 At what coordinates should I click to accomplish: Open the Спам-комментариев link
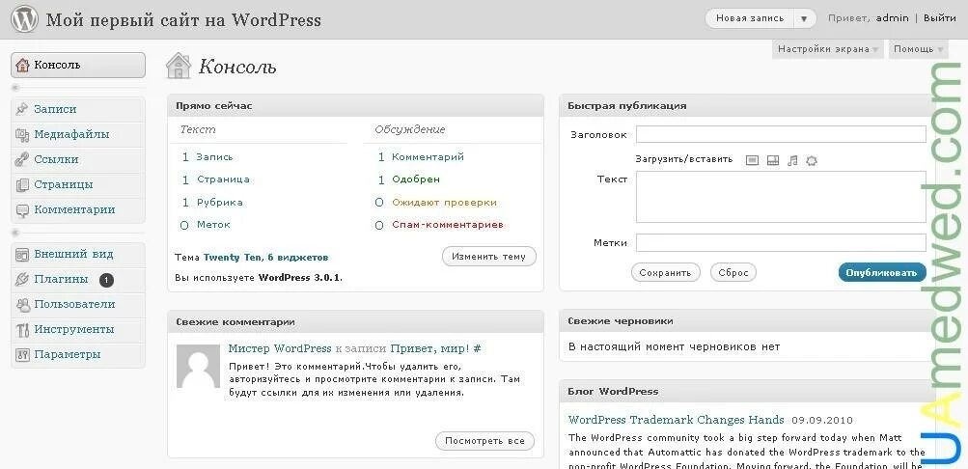[448, 225]
